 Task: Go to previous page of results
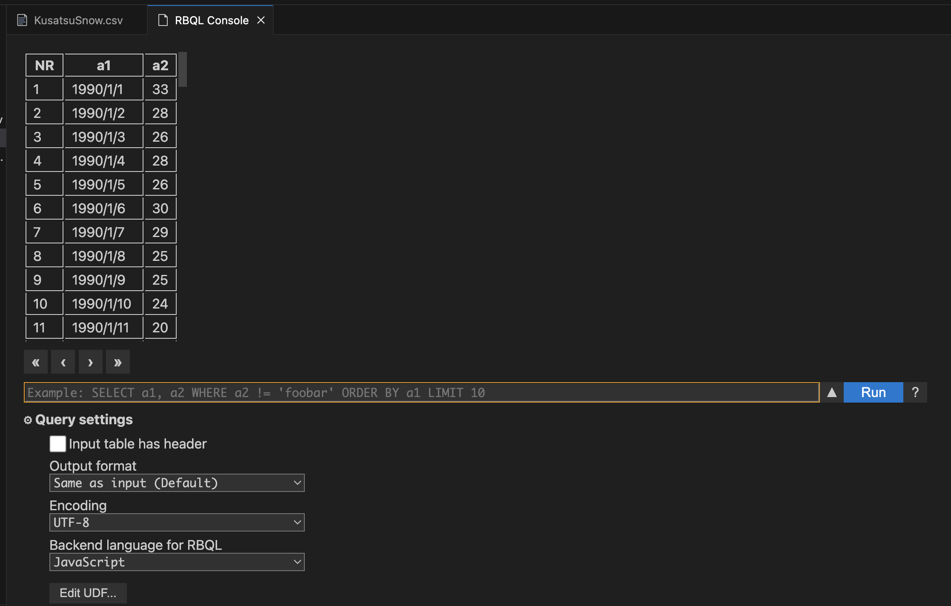(x=63, y=362)
